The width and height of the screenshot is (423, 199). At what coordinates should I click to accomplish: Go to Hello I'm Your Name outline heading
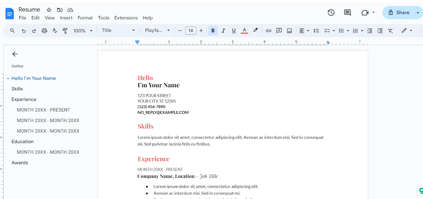[34, 78]
